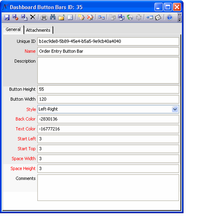Click the two linked windows icon
Viewport: 209px width, 216px height.
pos(102,18)
